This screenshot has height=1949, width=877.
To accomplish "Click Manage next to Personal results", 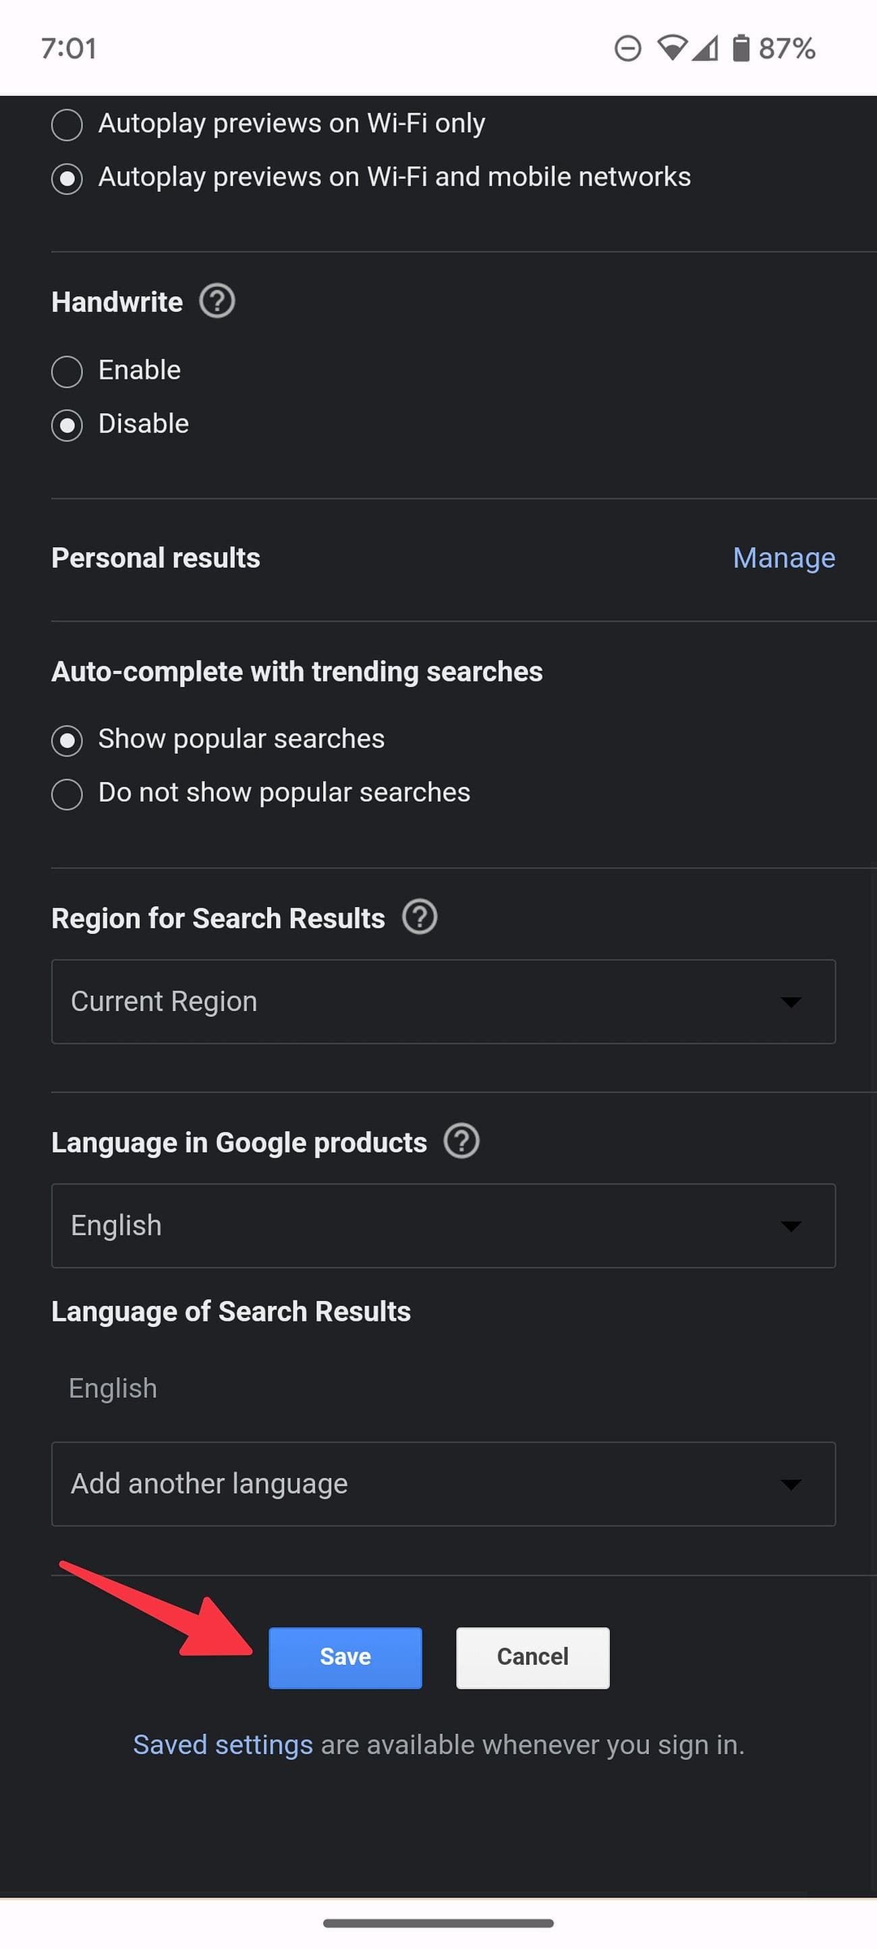I will coord(783,557).
